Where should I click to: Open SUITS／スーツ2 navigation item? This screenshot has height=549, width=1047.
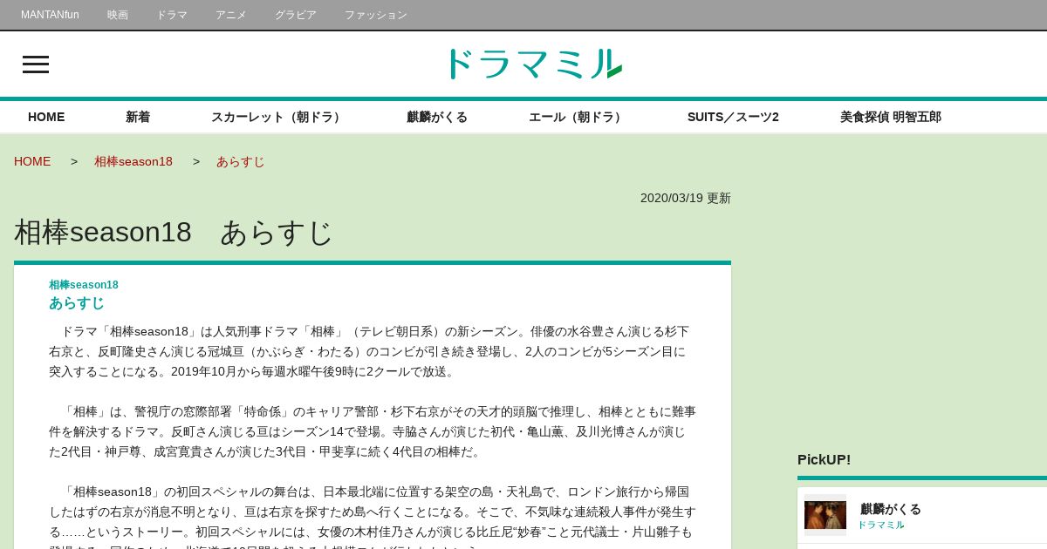point(733,117)
